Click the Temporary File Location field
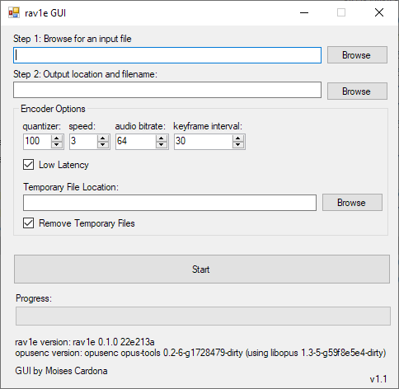 [170, 203]
